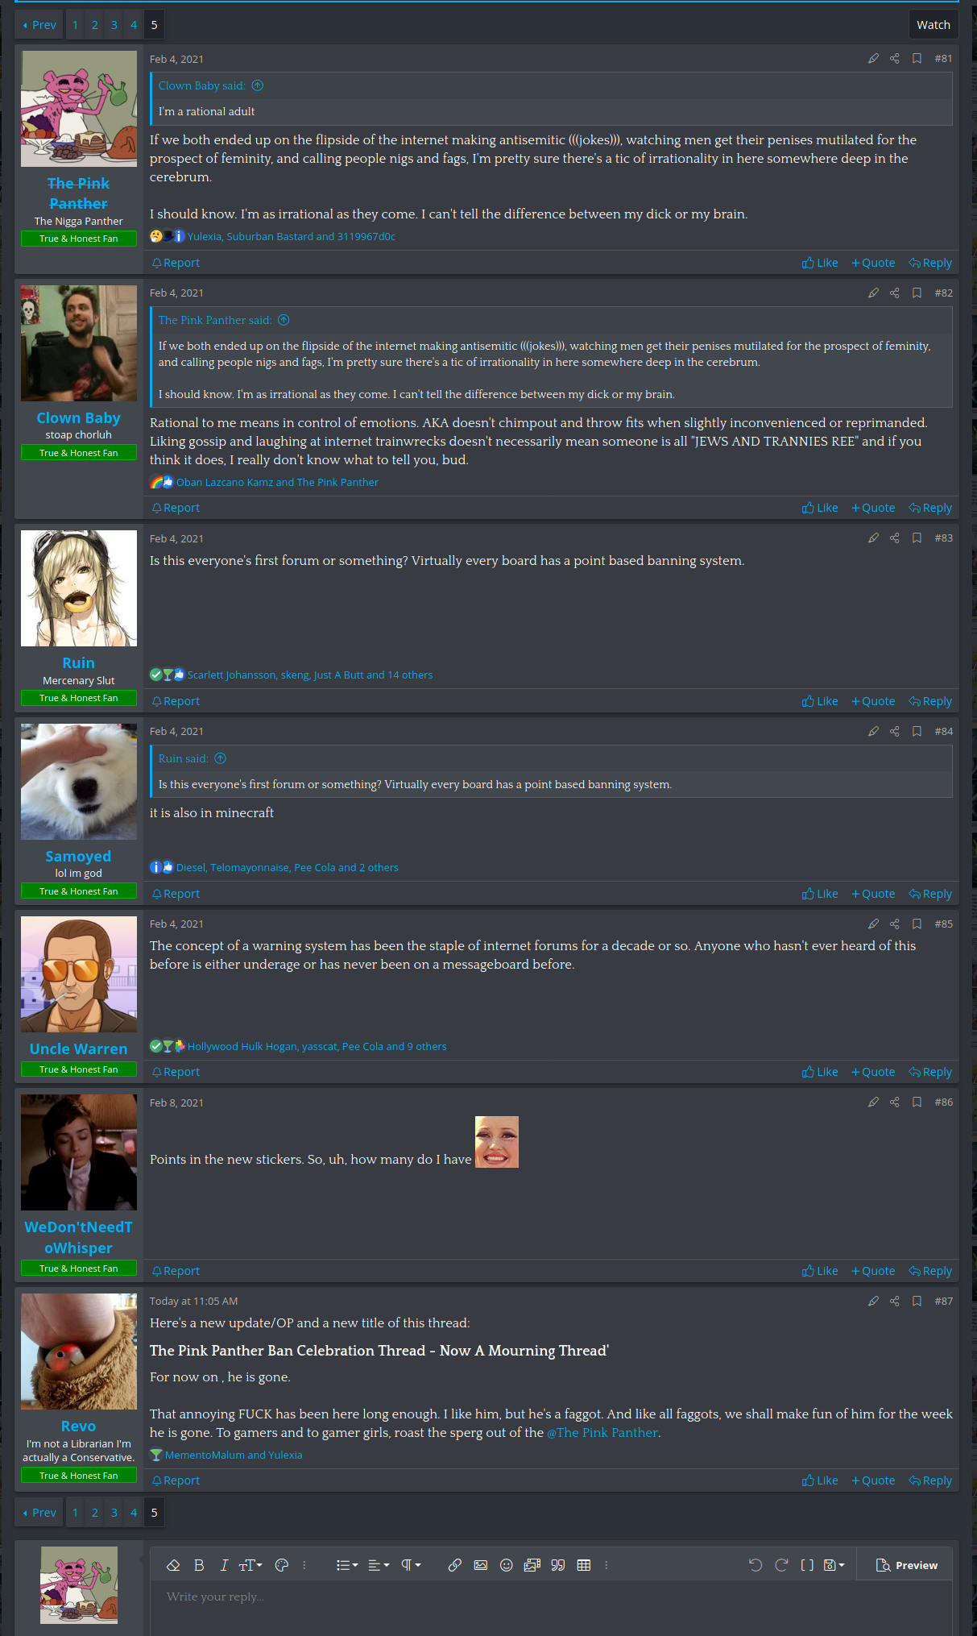Screen dimensions: 977x1636
Task: Open the list options dropdown
Action: click(347, 1565)
